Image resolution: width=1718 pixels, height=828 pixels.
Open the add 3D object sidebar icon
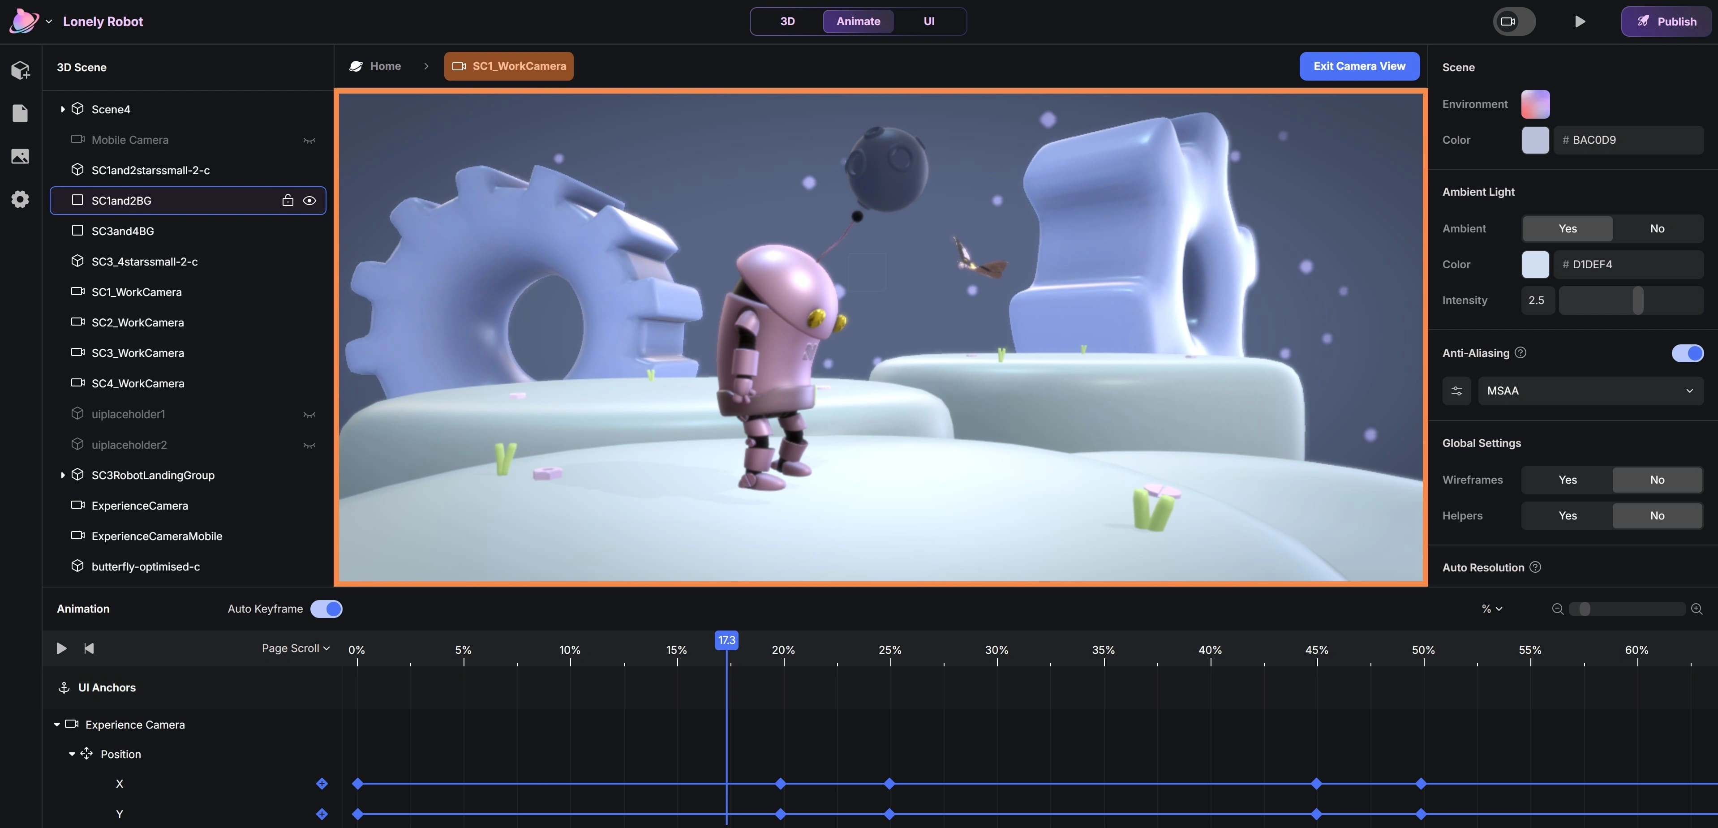point(20,70)
